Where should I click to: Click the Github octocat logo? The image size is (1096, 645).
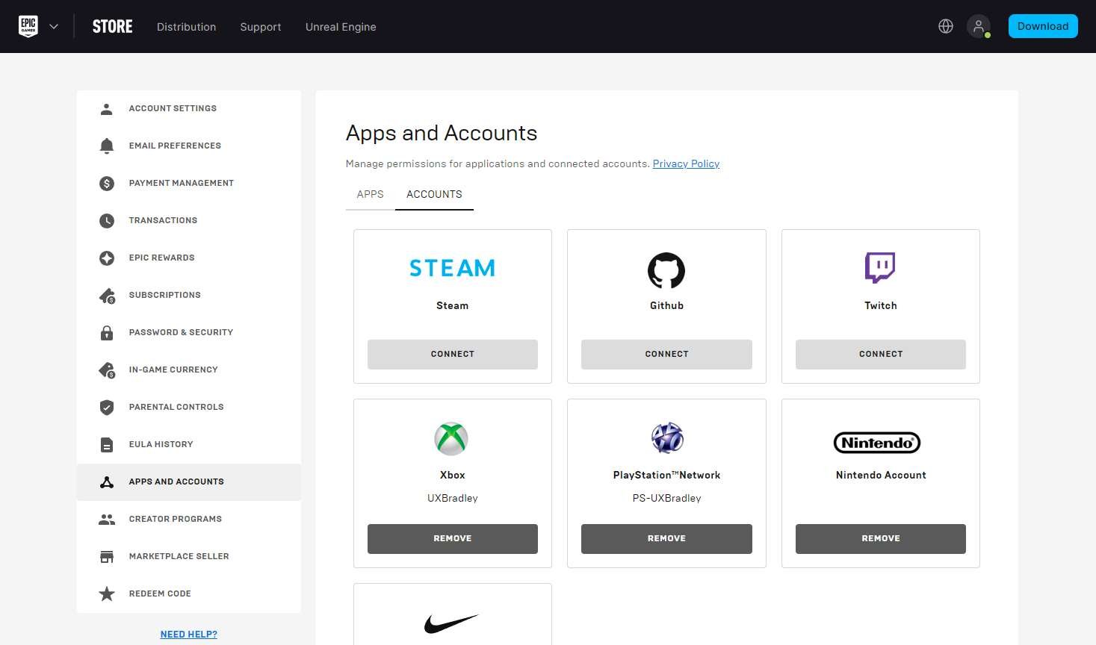666,270
